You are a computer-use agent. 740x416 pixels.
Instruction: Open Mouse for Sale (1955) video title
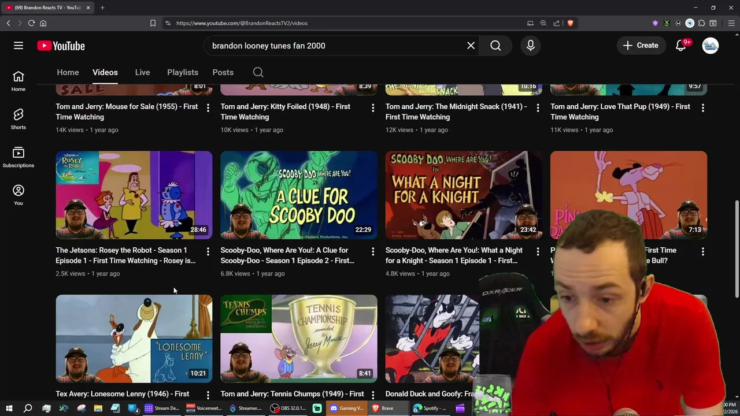(x=127, y=112)
